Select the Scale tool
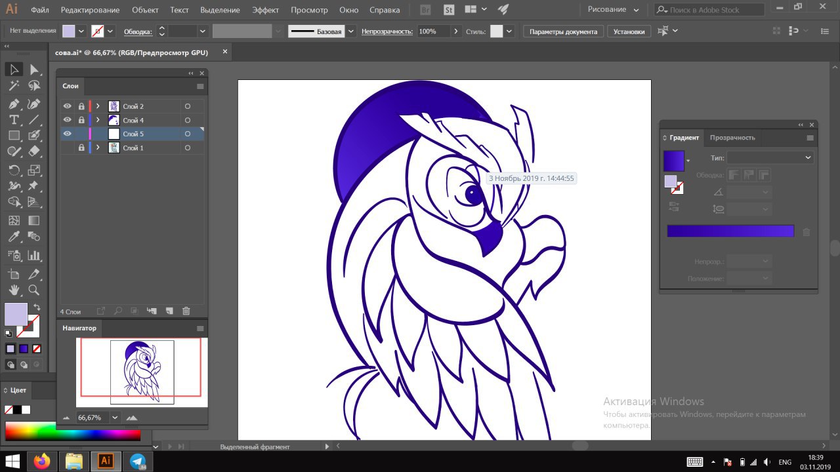This screenshot has width=840, height=472. tap(34, 170)
